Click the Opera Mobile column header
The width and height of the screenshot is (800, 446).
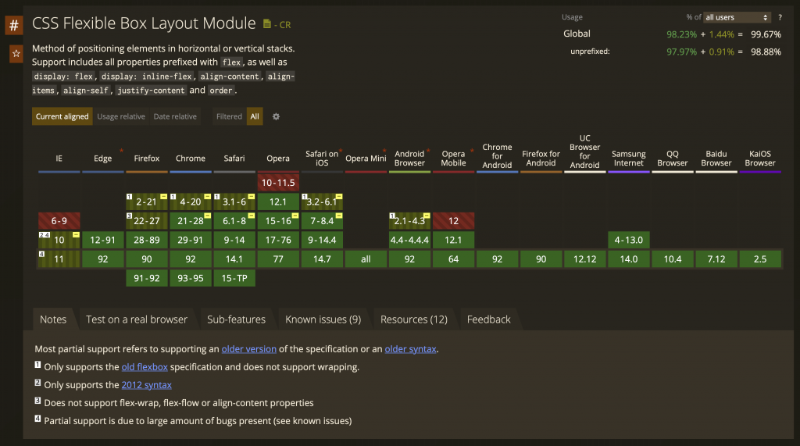454,159
